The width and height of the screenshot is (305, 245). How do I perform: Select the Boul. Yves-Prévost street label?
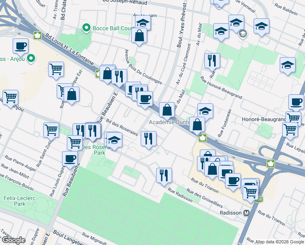click(x=182, y=25)
